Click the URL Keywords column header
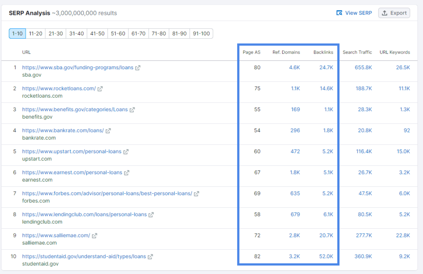423x274 pixels. click(394, 52)
